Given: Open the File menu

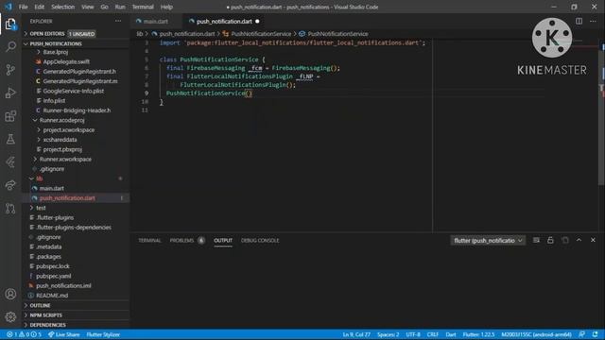Looking at the screenshot, I should pos(23,7).
